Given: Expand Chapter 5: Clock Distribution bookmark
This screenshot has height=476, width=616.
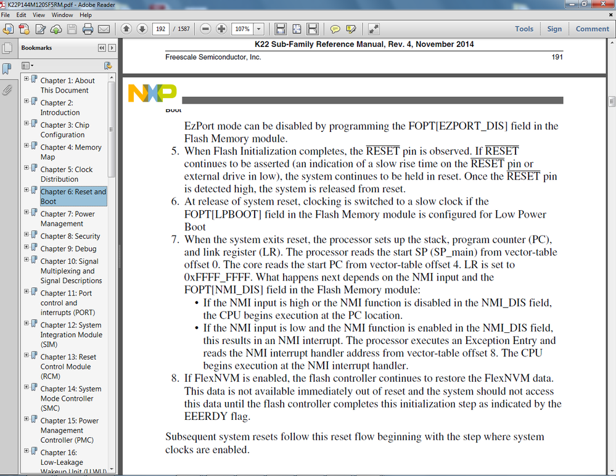Looking at the screenshot, I should (27, 167).
